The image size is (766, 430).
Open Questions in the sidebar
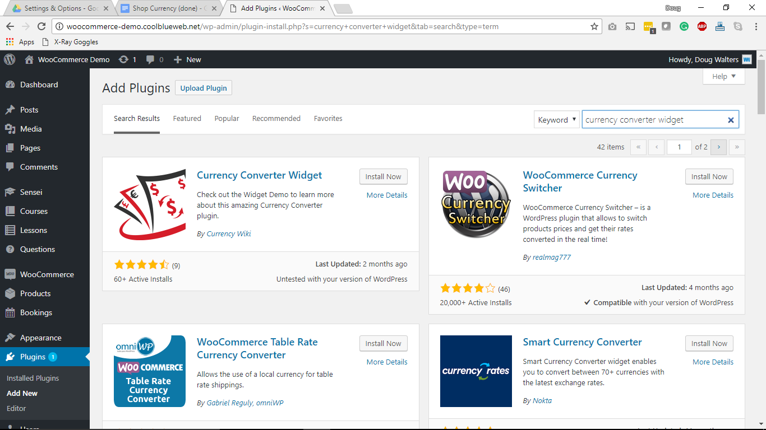(38, 249)
